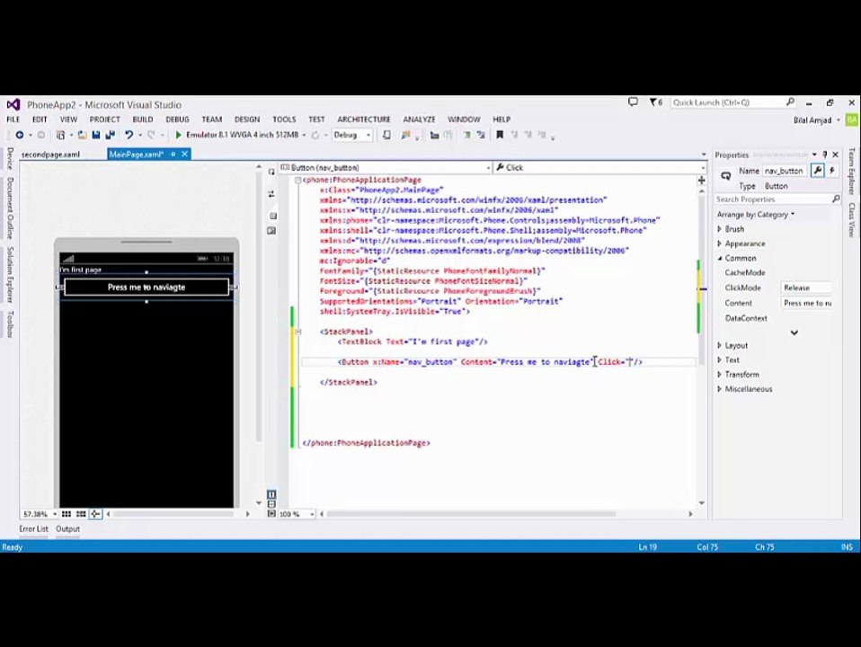Click the split-editor plus icon above scrollbar
This screenshot has width=861, height=647.
coord(701,181)
